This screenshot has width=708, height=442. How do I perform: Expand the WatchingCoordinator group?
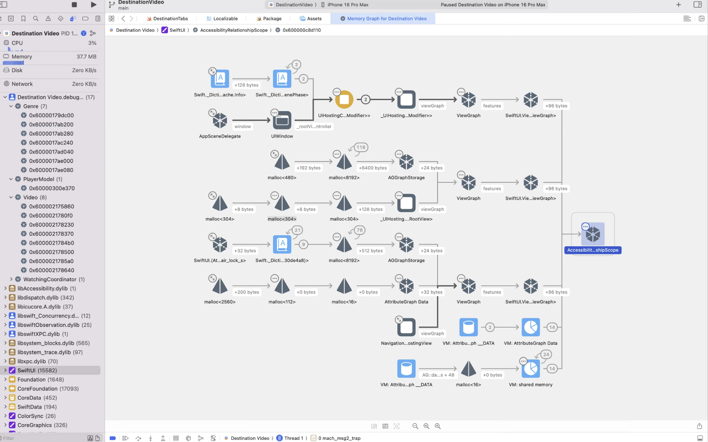(11, 279)
